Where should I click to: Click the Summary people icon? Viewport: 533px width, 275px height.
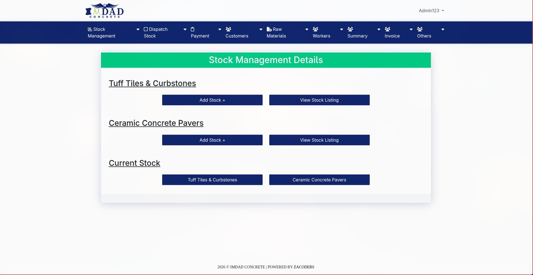click(x=350, y=29)
